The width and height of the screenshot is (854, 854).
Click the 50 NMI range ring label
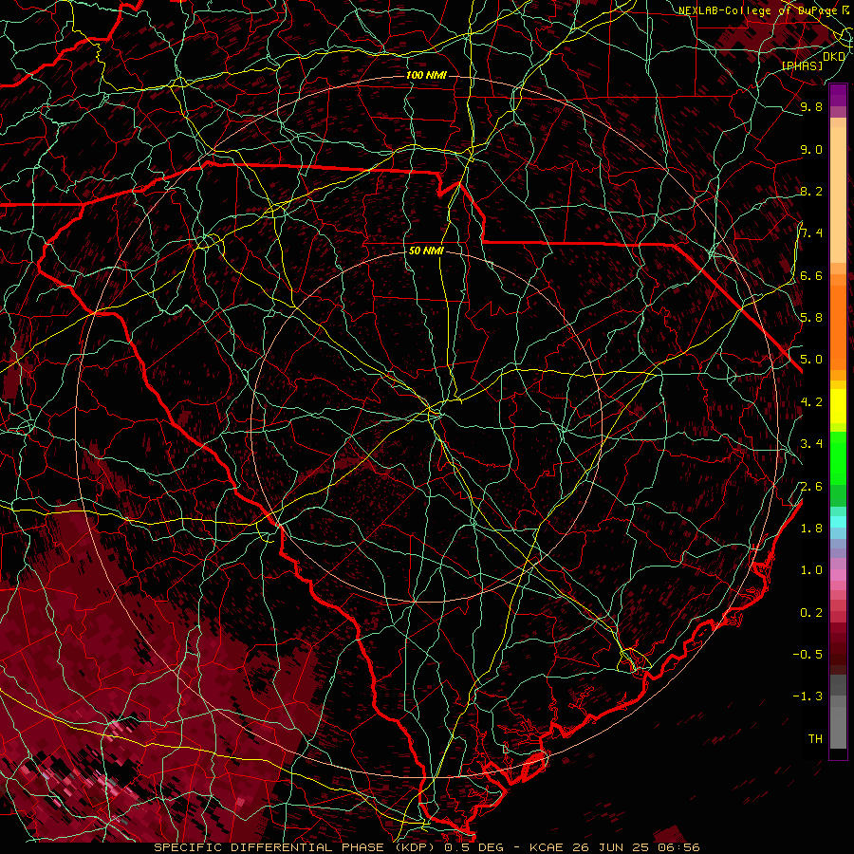coord(426,251)
